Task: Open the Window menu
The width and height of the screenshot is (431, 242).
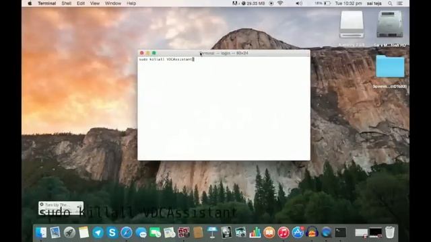Action: (x=113, y=3)
